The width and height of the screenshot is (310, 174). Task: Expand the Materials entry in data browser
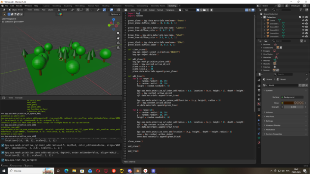point(267,57)
